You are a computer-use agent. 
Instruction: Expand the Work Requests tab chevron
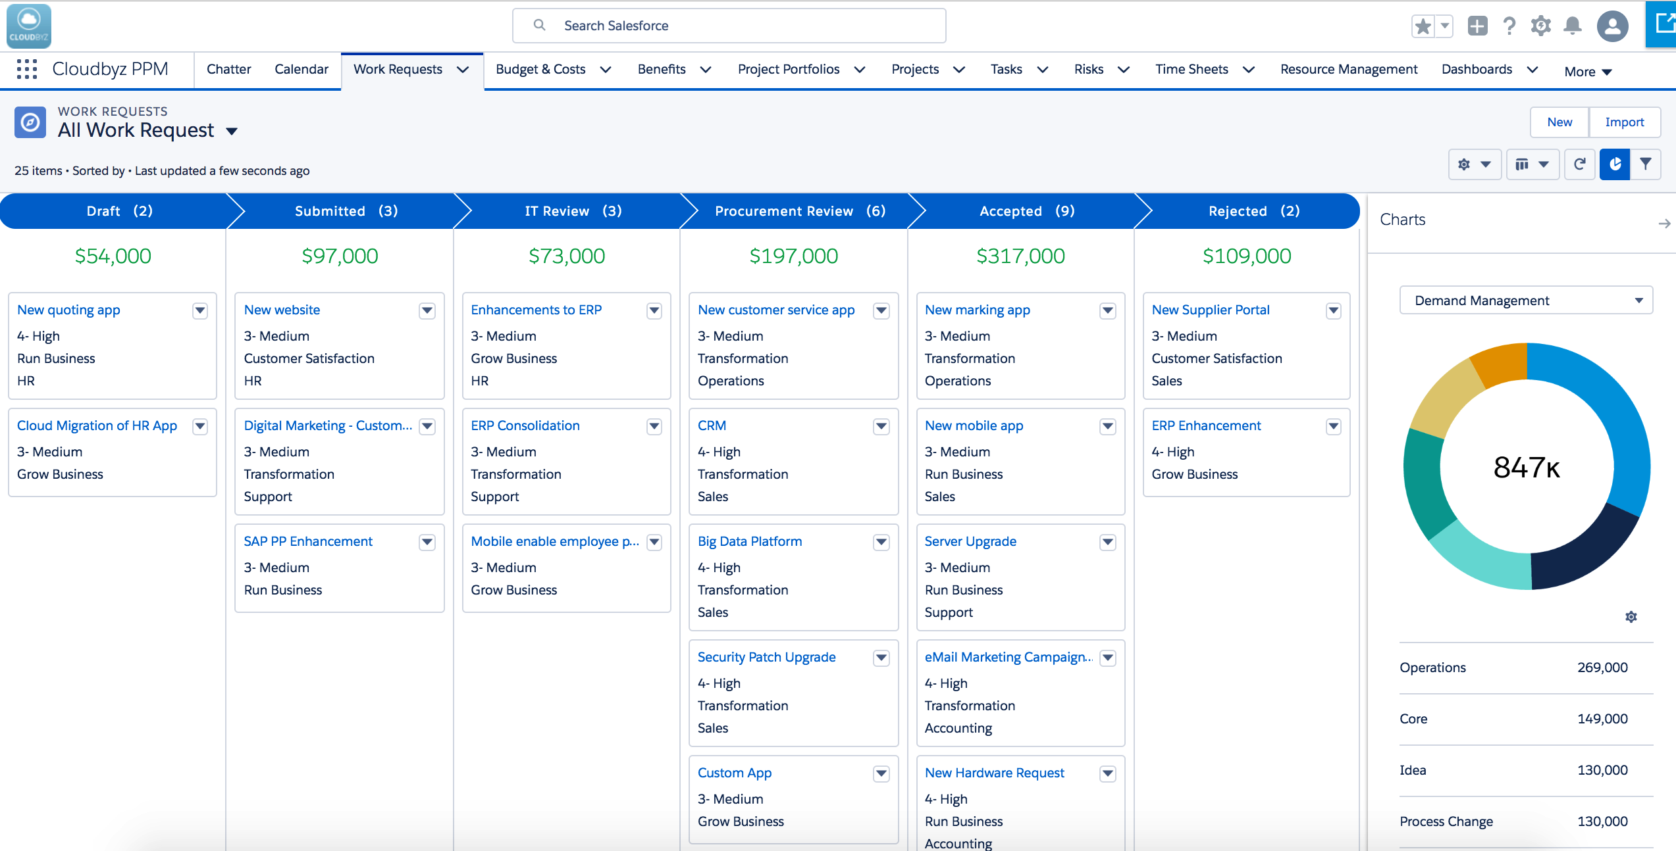tap(463, 70)
